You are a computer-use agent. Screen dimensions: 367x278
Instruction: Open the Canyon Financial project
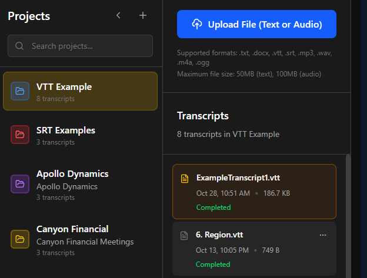pos(80,240)
